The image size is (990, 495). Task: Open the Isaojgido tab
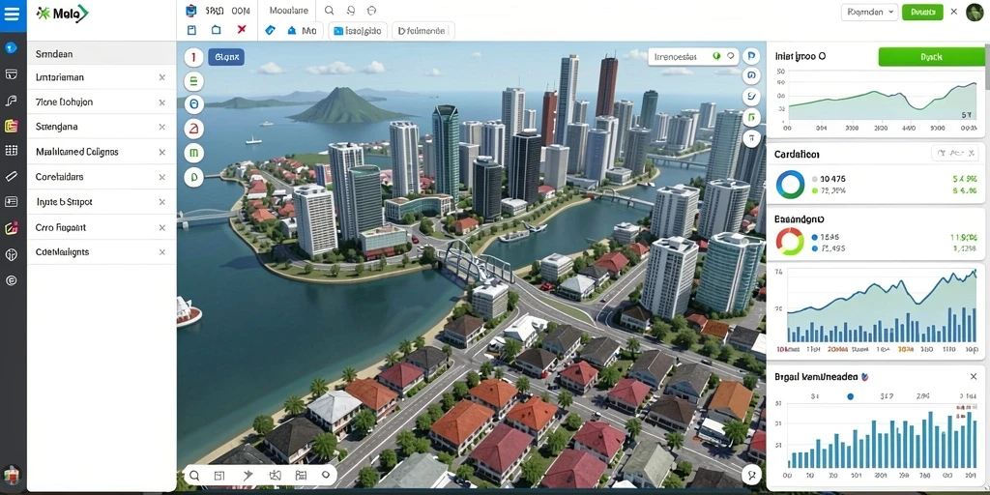(358, 30)
